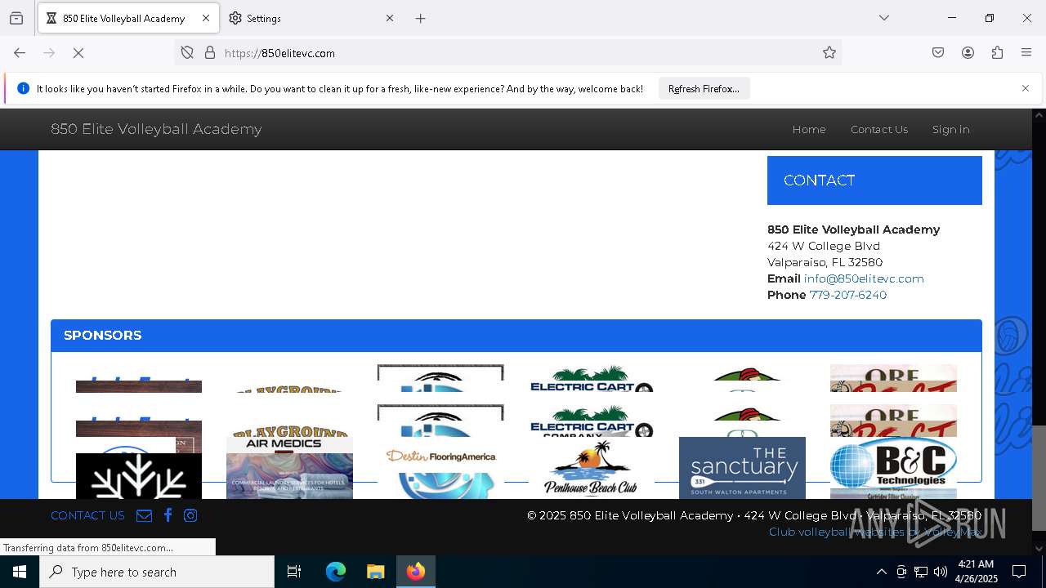Image resolution: width=1046 pixels, height=588 pixels.
Task: Open the Facebook icon in footer
Action: pos(168,515)
